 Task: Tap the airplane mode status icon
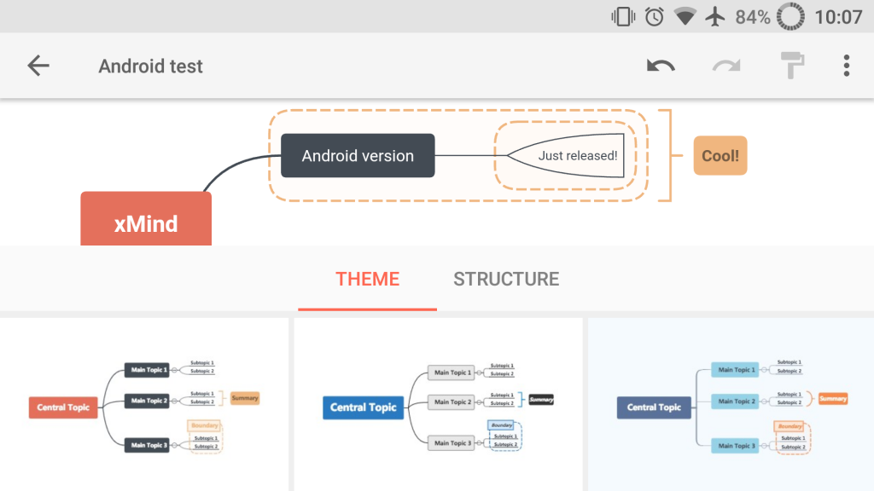(714, 15)
